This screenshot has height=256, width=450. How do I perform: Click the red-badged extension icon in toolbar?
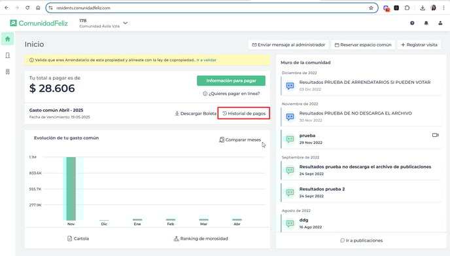[387, 8]
